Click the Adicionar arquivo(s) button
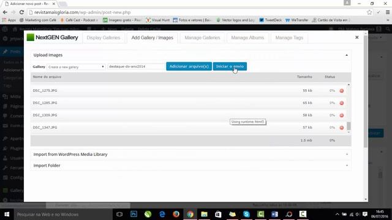Viewport: 392px width, 220px height. (x=189, y=67)
